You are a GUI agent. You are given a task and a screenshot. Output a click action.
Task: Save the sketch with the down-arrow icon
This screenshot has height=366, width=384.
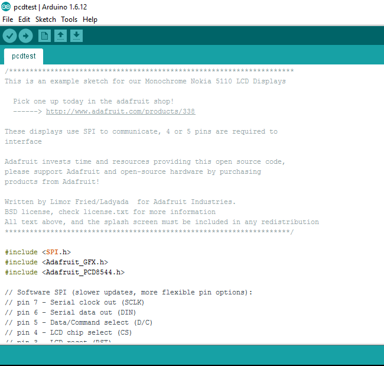(x=76, y=36)
